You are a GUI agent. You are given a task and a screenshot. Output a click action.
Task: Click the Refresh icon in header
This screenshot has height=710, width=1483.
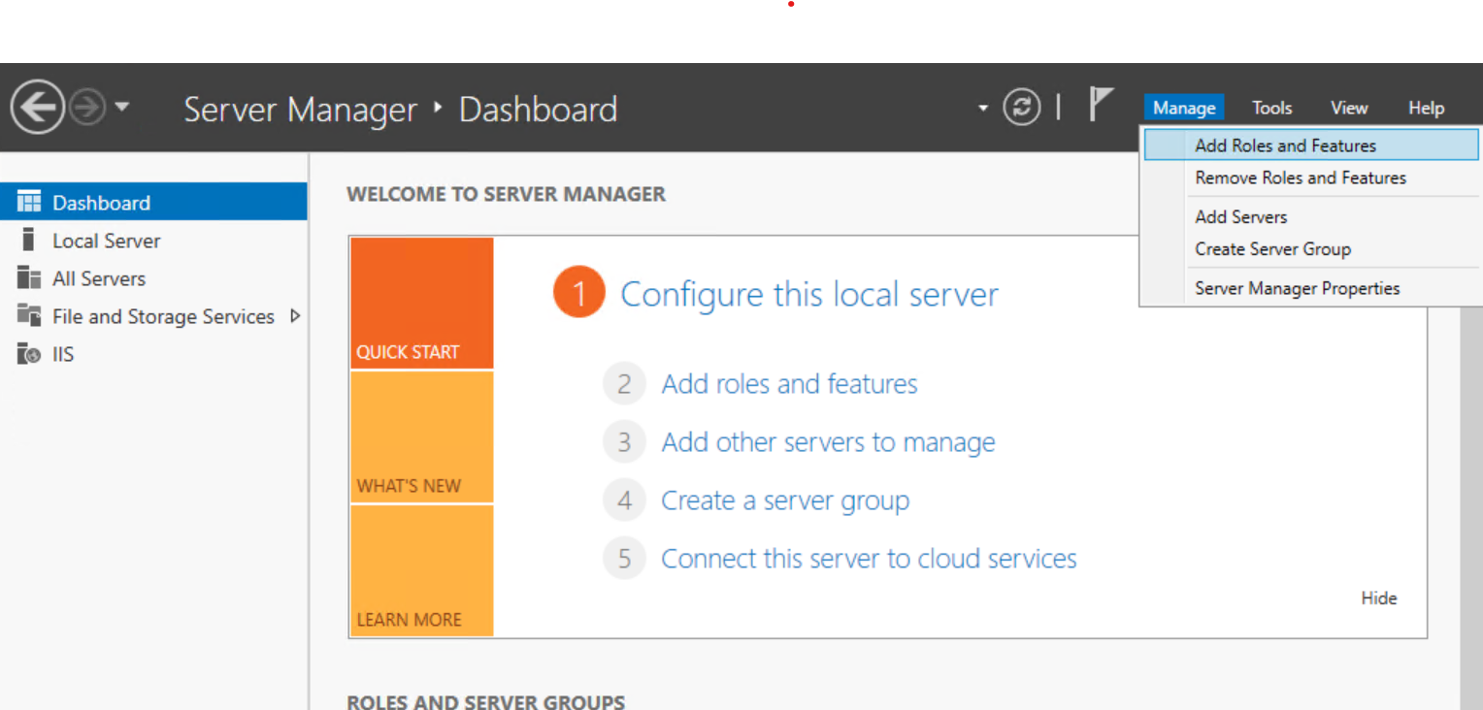(x=1022, y=107)
